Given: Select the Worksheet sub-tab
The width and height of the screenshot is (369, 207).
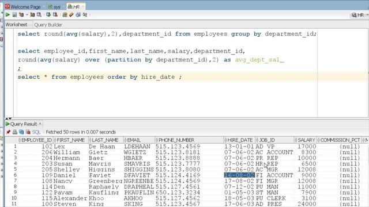Looking at the screenshot, I should coord(16,24).
